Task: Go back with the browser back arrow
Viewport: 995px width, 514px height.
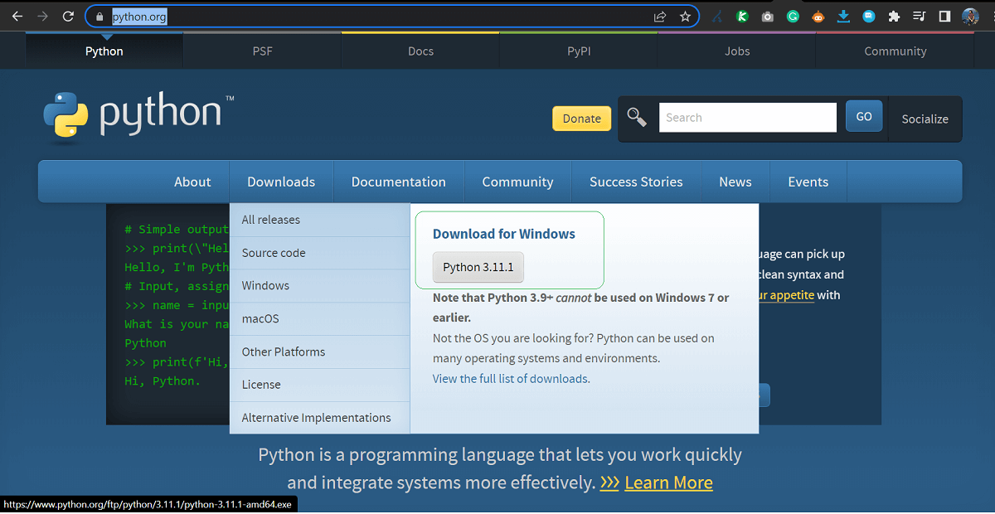Action: coord(17,16)
